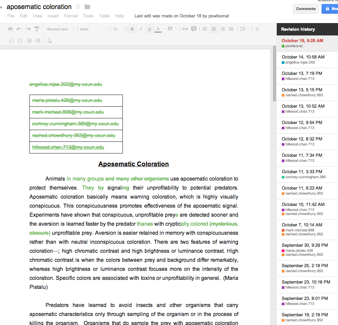Select the October 18, 9:28 AM revision
Image resolution: width=338 pixels, height=325 pixels.
click(x=308, y=43)
